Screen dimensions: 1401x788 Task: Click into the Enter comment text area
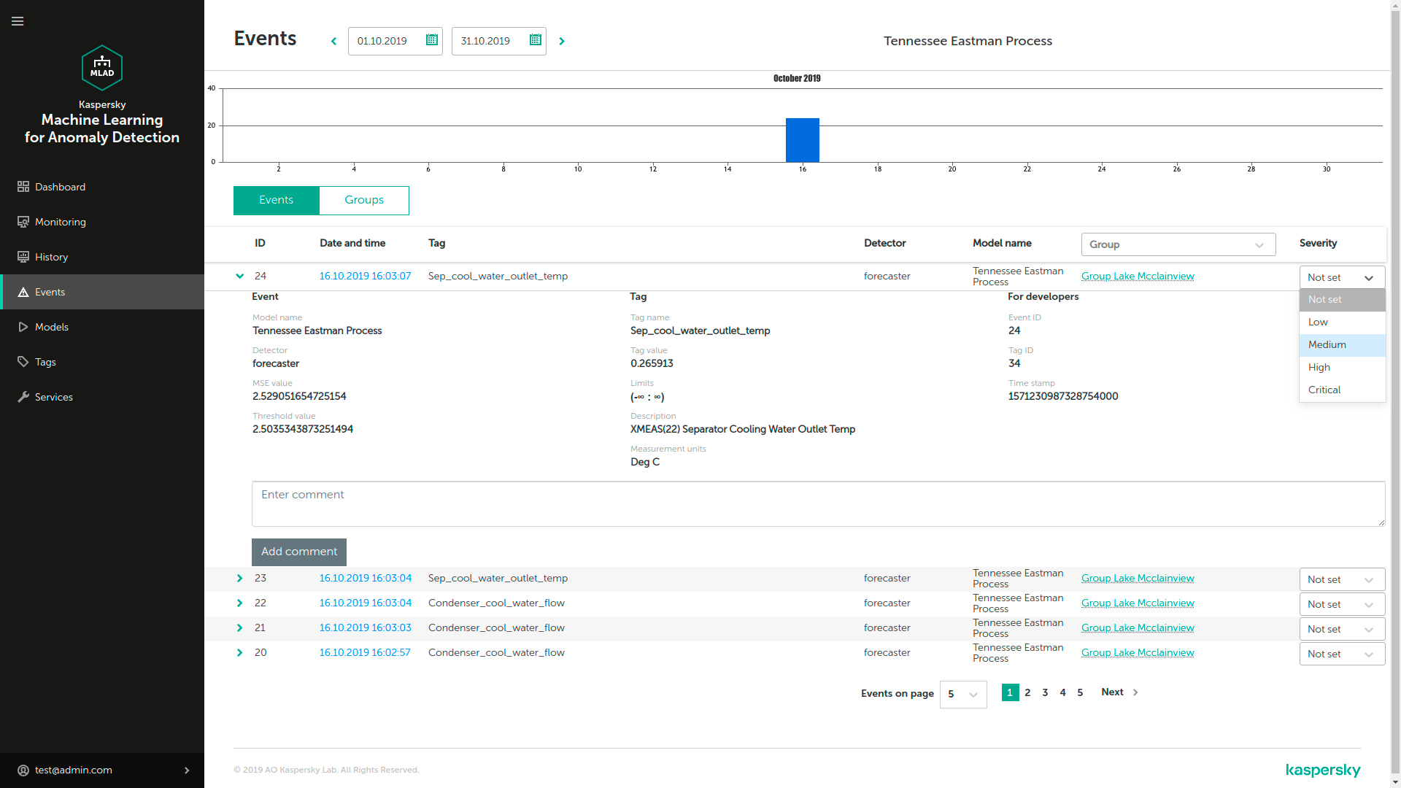click(x=817, y=503)
